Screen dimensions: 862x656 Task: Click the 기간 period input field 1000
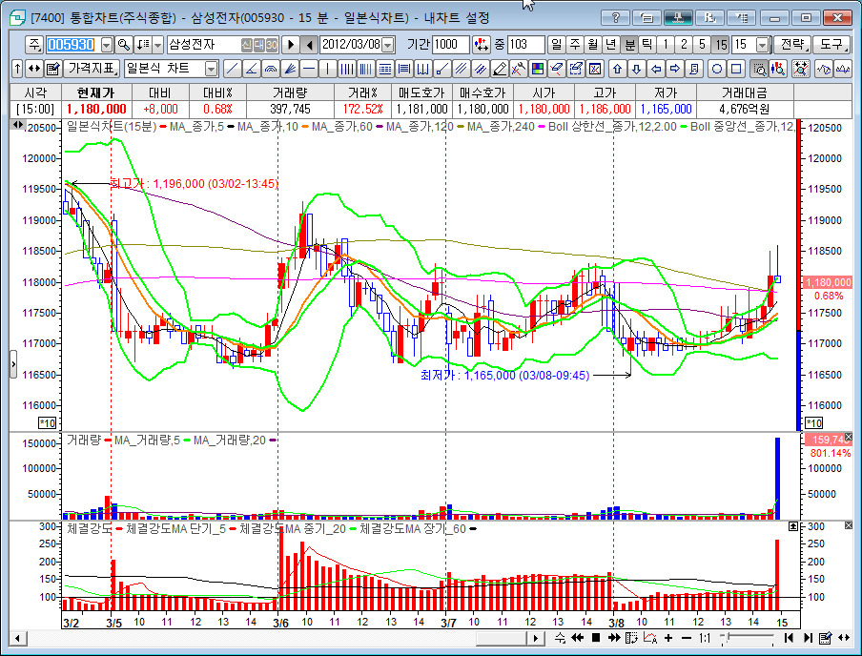click(450, 45)
